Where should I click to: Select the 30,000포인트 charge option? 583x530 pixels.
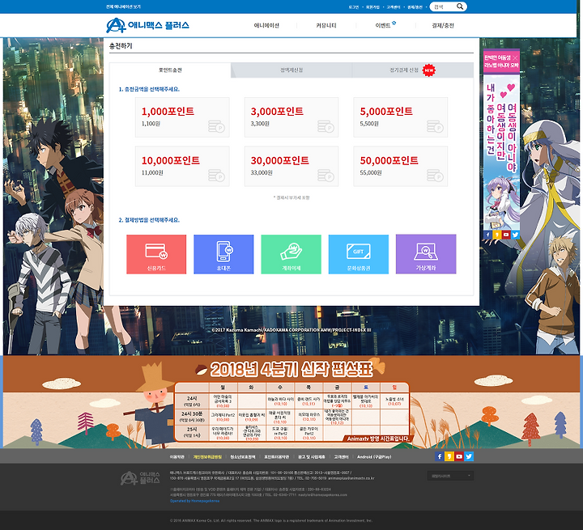(291, 167)
